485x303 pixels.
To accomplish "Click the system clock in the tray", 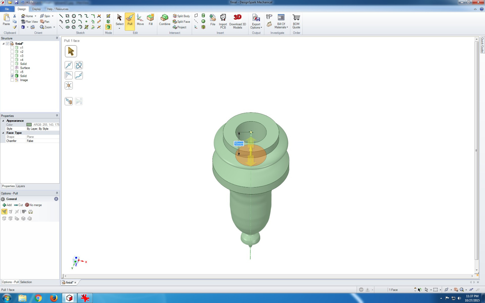I will click(x=472, y=298).
